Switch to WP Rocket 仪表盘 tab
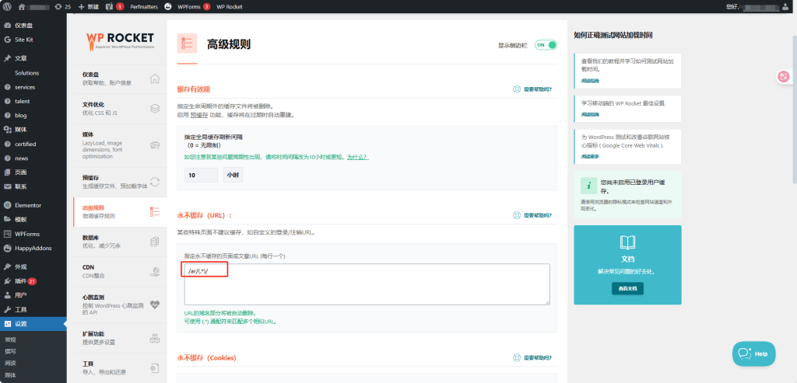This screenshot has height=383, width=797. click(x=120, y=78)
